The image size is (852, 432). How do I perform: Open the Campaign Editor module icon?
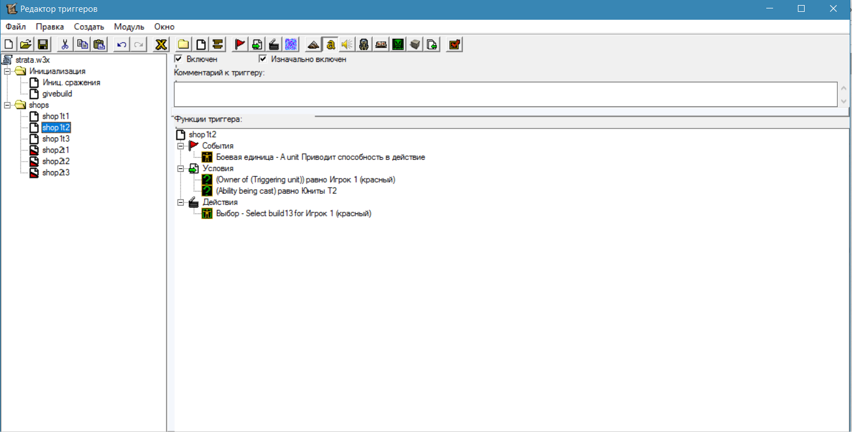tap(381, 44)
